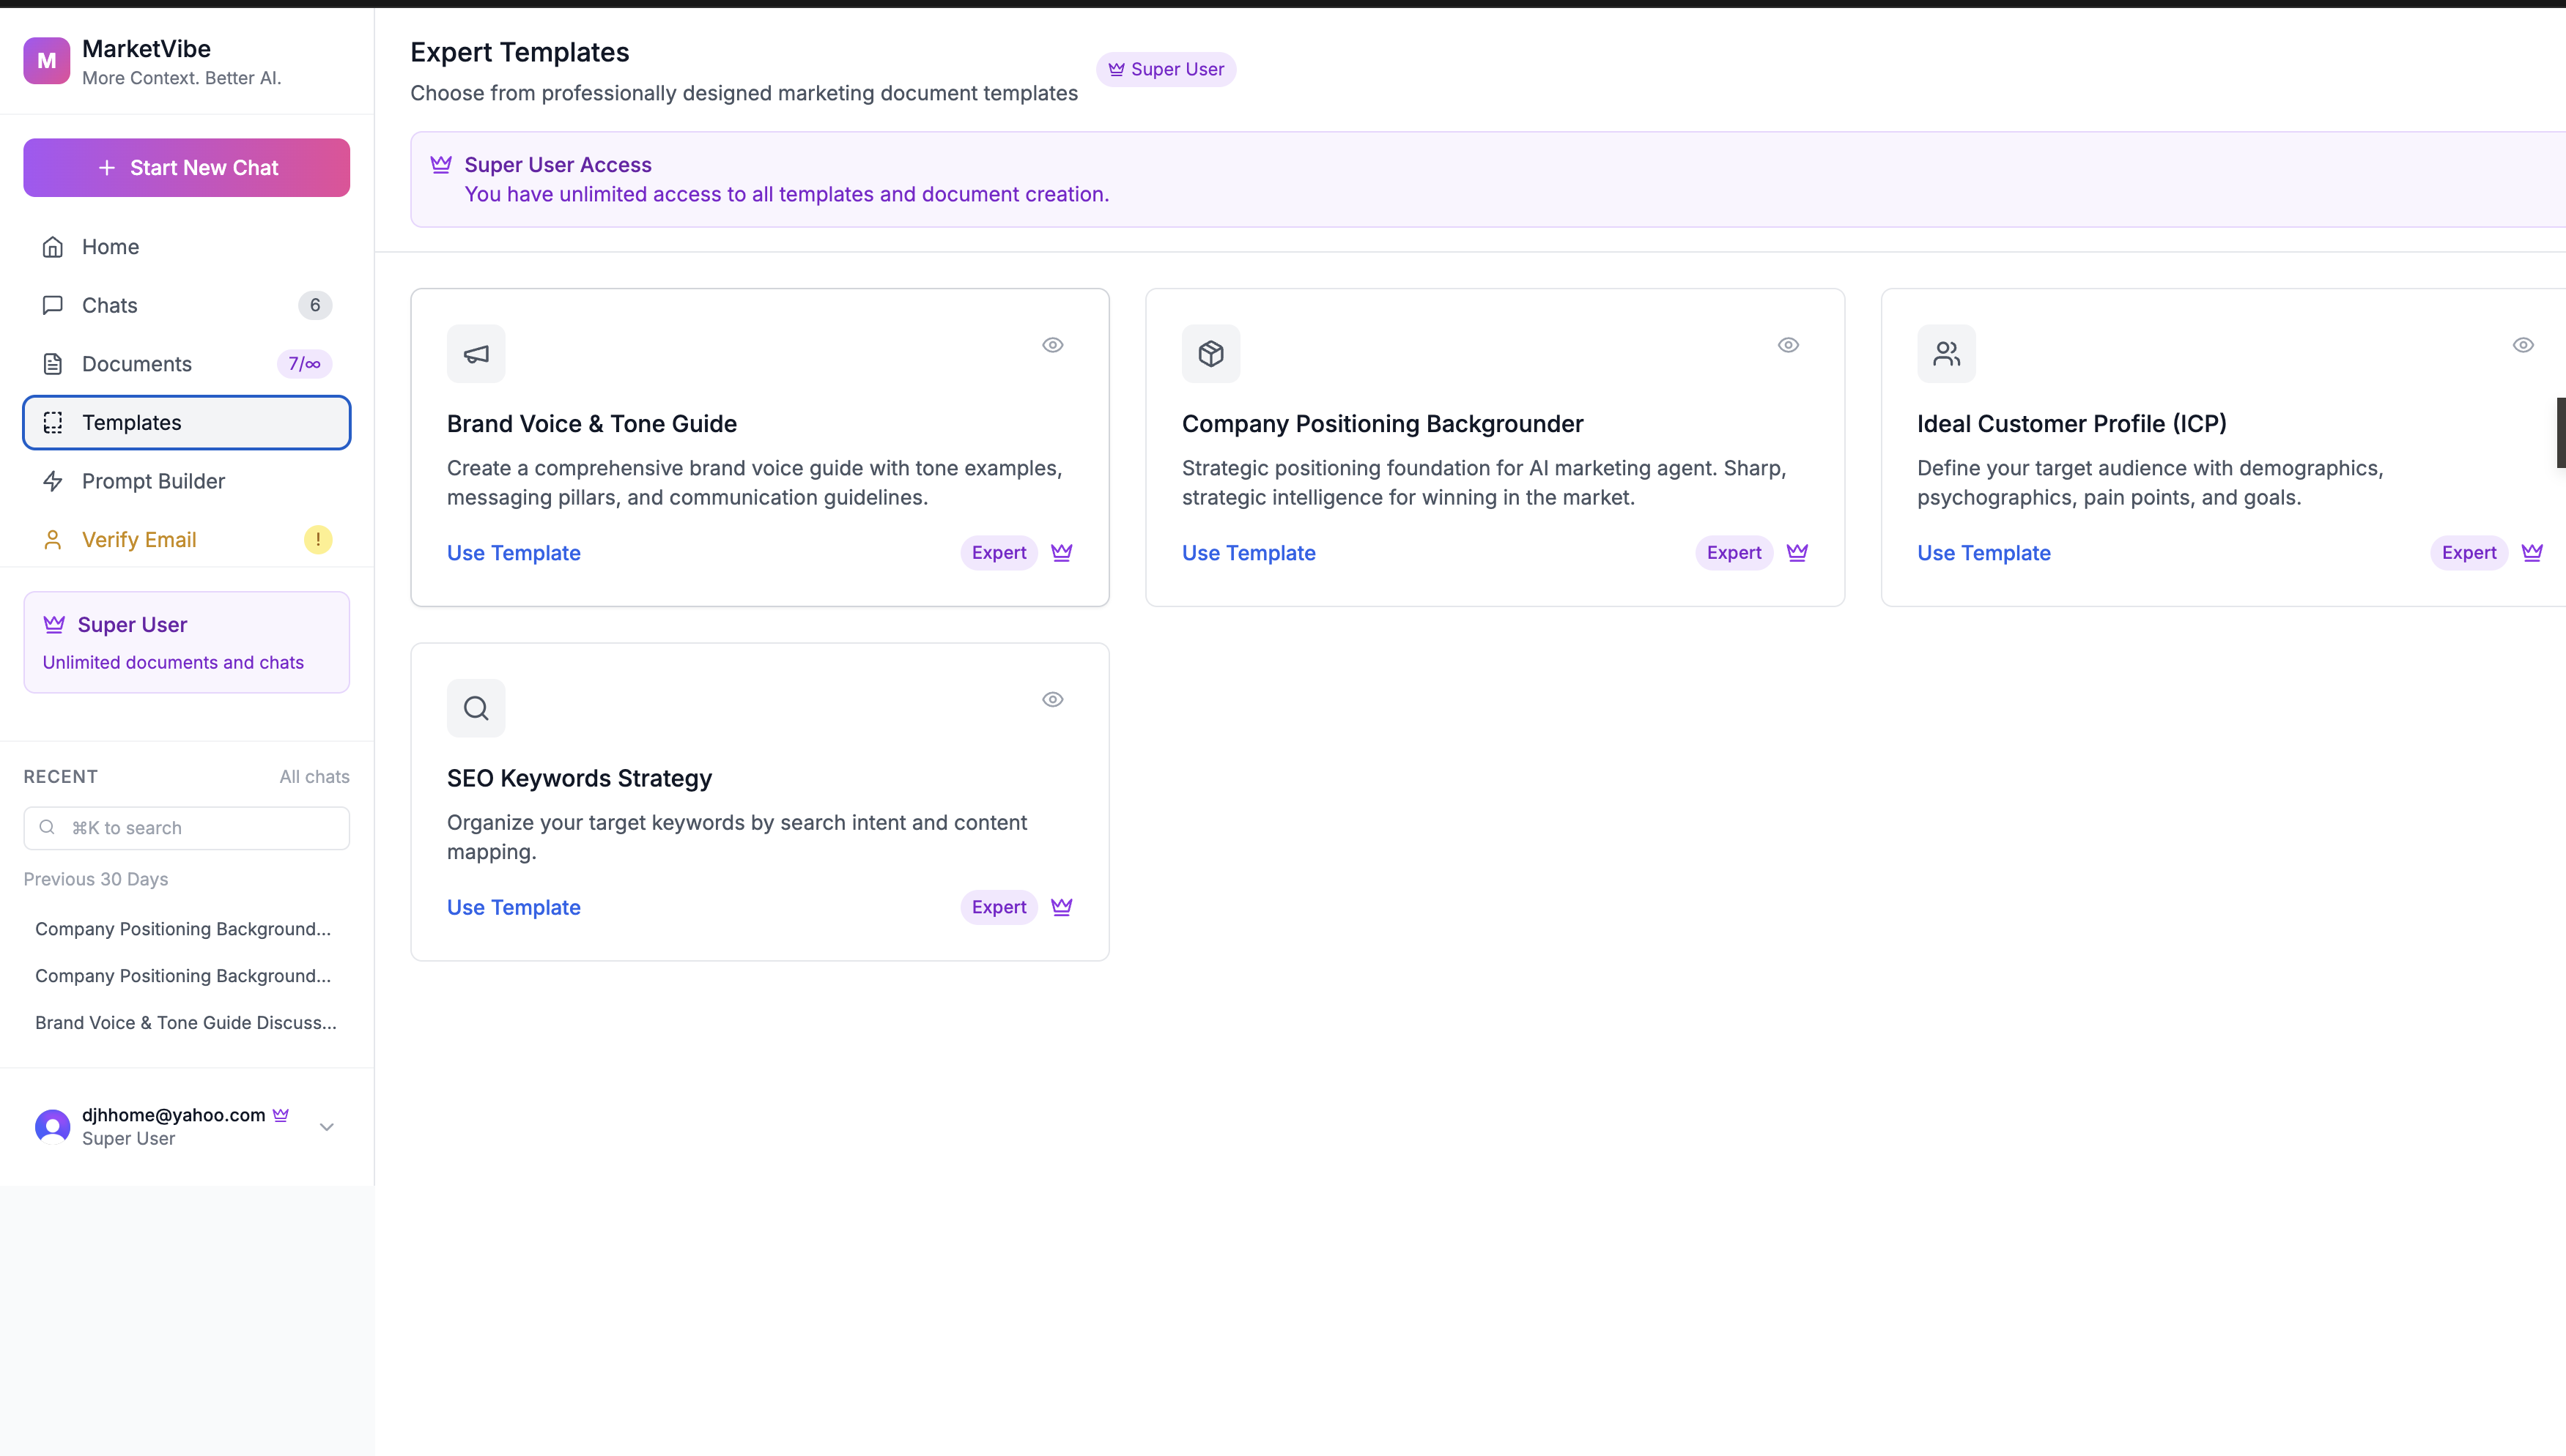Preview Brand Voice & Tone Guide via eye icon
Screen dimensions: 2566x1456
point(1052,345)
